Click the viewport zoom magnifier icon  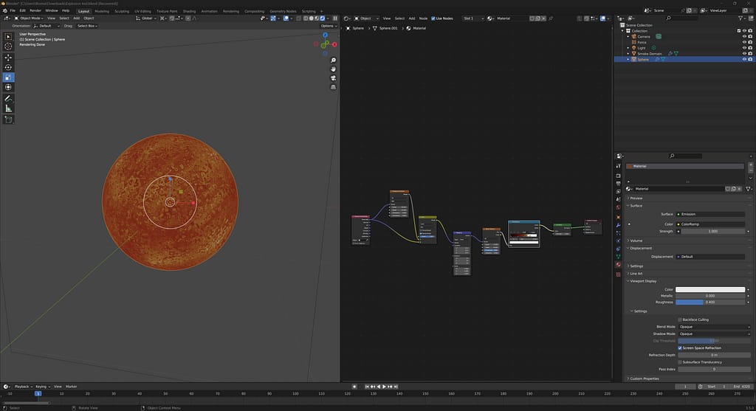coord(334,60)
